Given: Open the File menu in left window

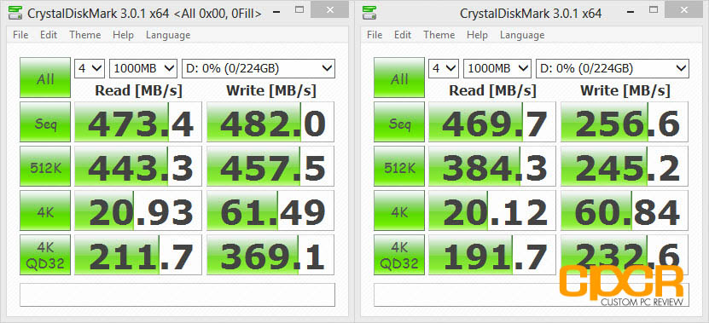Looking at the screenshot, I should coord(20,35).
